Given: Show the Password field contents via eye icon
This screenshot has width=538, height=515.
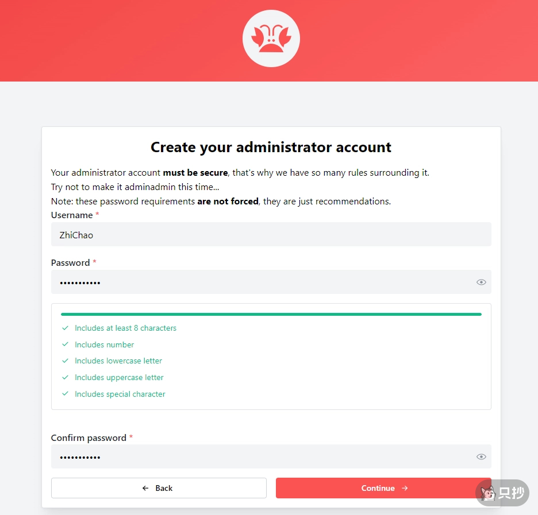Looking at the screenshot, I should tap(481, 282).
